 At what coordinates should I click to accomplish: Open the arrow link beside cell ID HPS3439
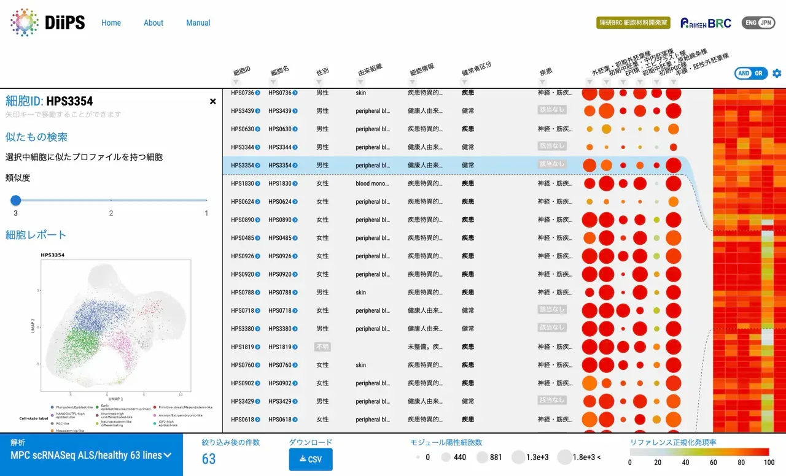[x=258, y=111]
